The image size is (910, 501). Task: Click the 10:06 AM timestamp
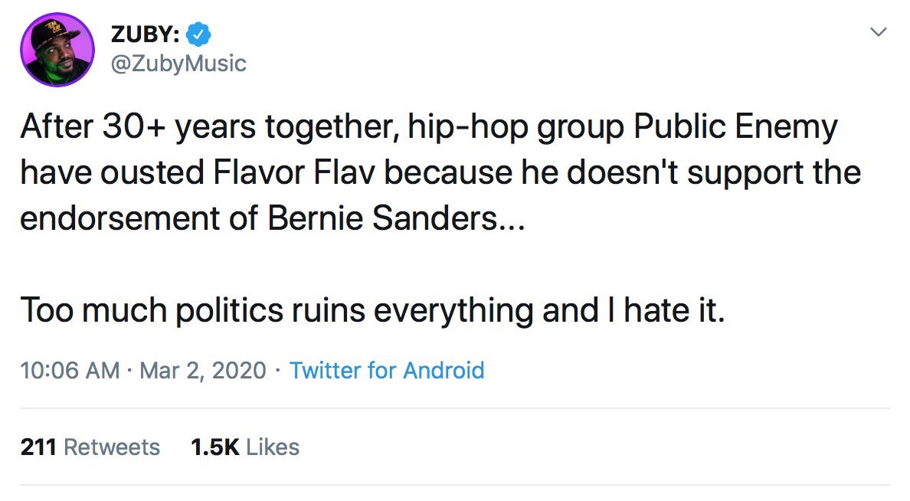70,370
